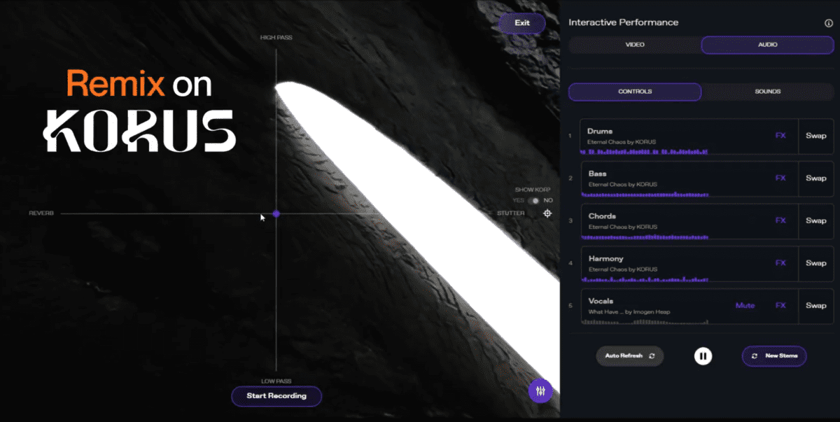
Task: Click the Start Recording button
Action: pos(276,396)
